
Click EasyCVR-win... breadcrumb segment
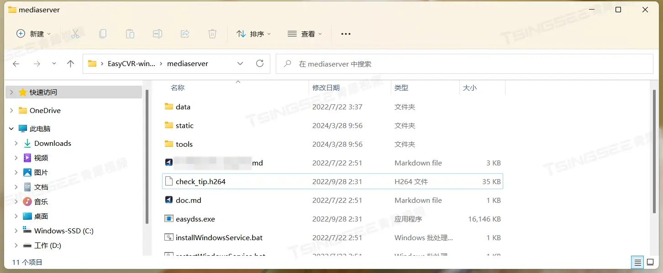pyautogui.click(x=132, y=64)
